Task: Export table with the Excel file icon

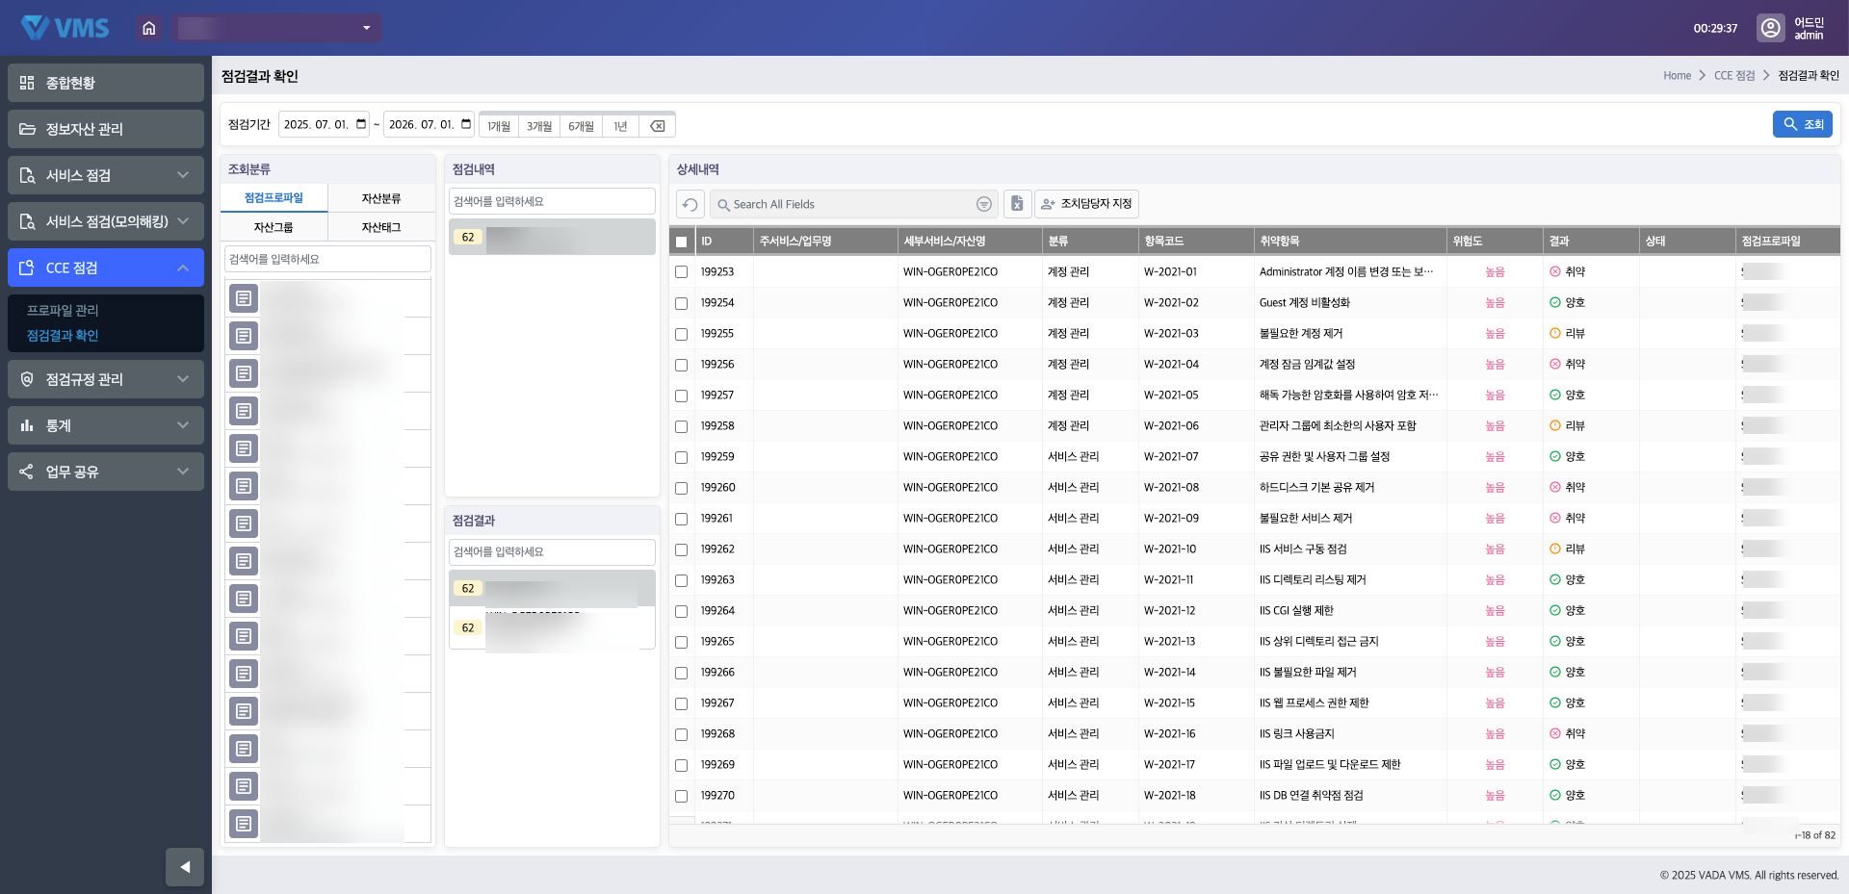Action: pos(1017,204)
